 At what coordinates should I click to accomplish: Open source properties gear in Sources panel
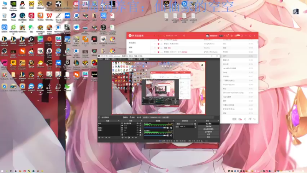(129, 138)
